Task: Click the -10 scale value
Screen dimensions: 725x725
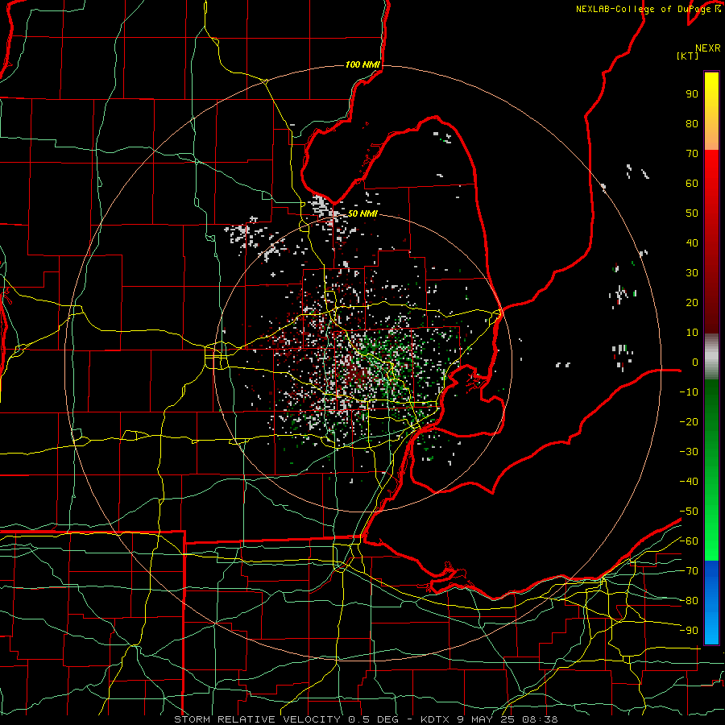Action: [x=689, y=392]
